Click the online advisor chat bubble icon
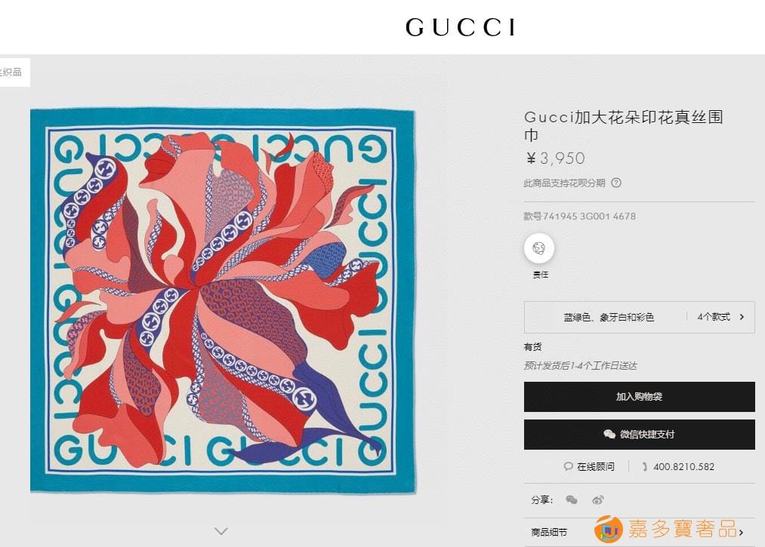This screenshot has width=765, height=547. tap(568, 466)
